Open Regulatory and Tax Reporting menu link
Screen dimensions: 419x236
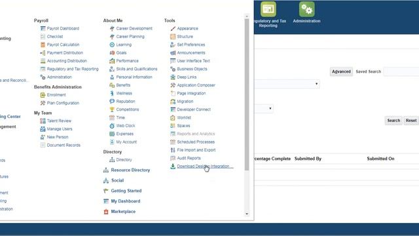coord(73,69)
